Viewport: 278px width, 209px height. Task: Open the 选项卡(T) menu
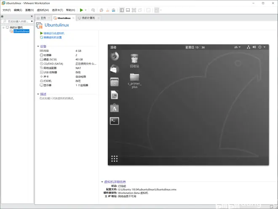(x=57, y=10)
